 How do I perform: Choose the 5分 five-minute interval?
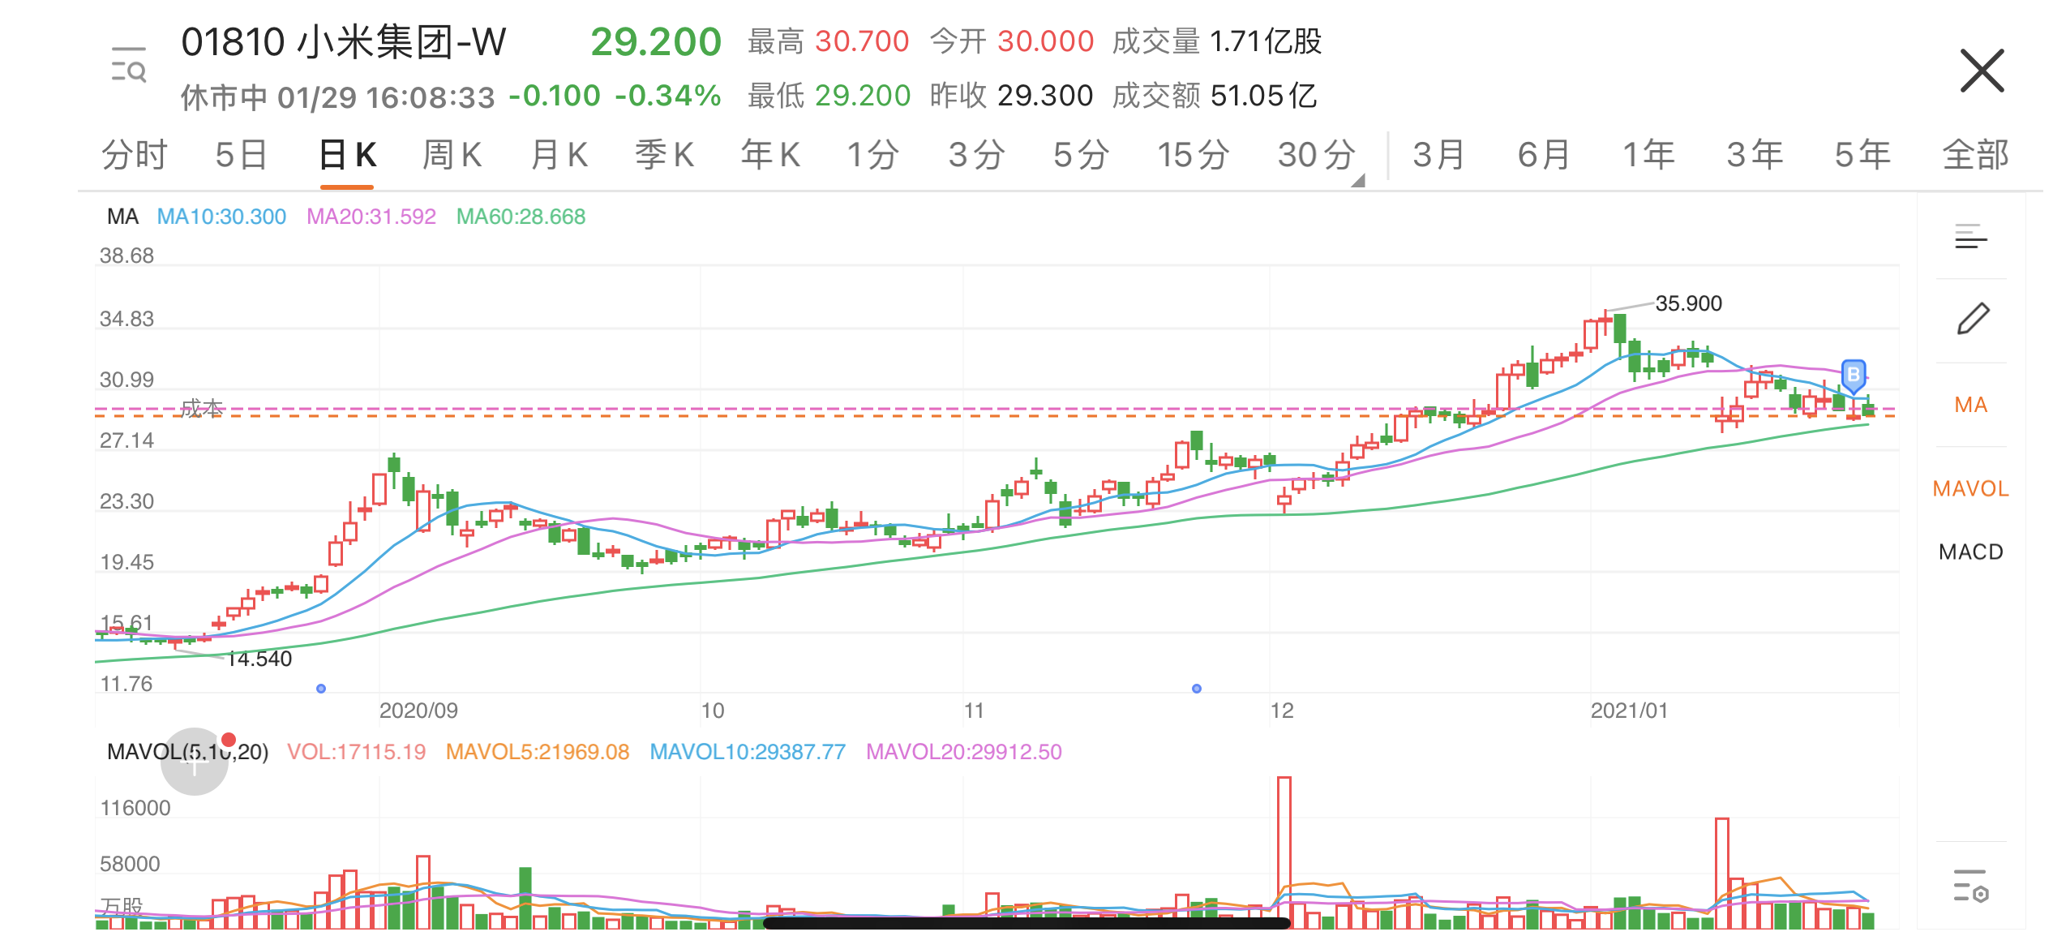point(1082,154)
